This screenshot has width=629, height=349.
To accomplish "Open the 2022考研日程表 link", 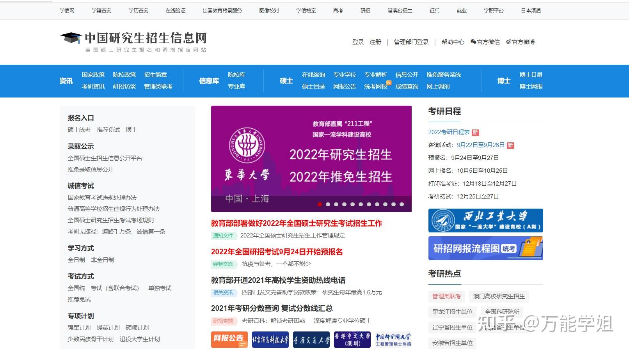I will pos(449,132).
